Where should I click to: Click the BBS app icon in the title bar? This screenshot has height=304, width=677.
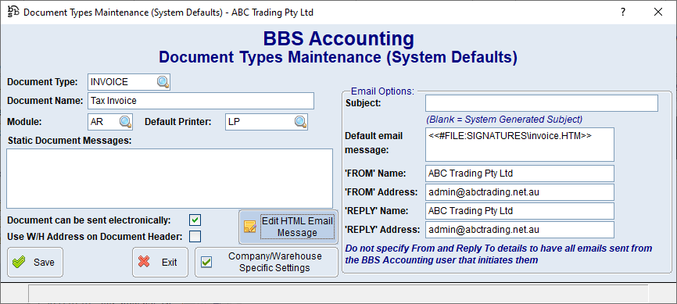[13, 12]
